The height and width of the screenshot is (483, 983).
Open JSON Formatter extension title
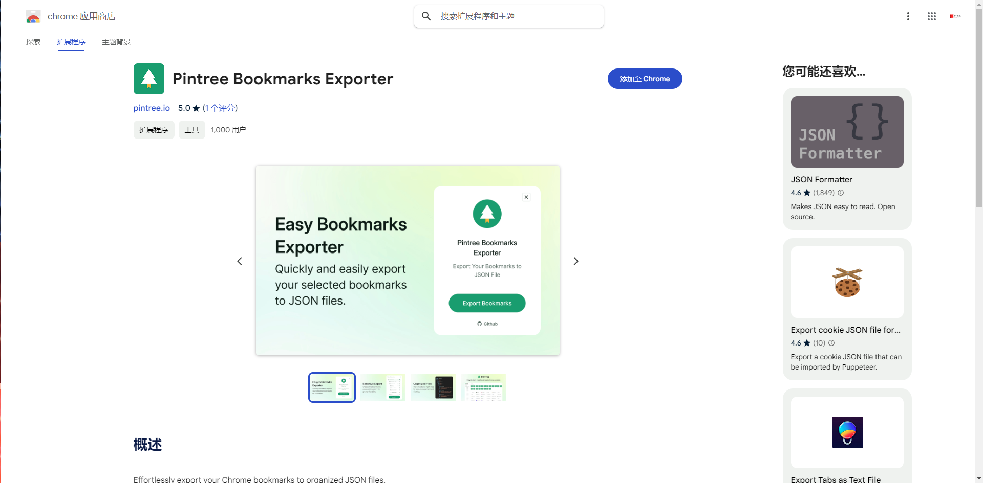point(821,180)
